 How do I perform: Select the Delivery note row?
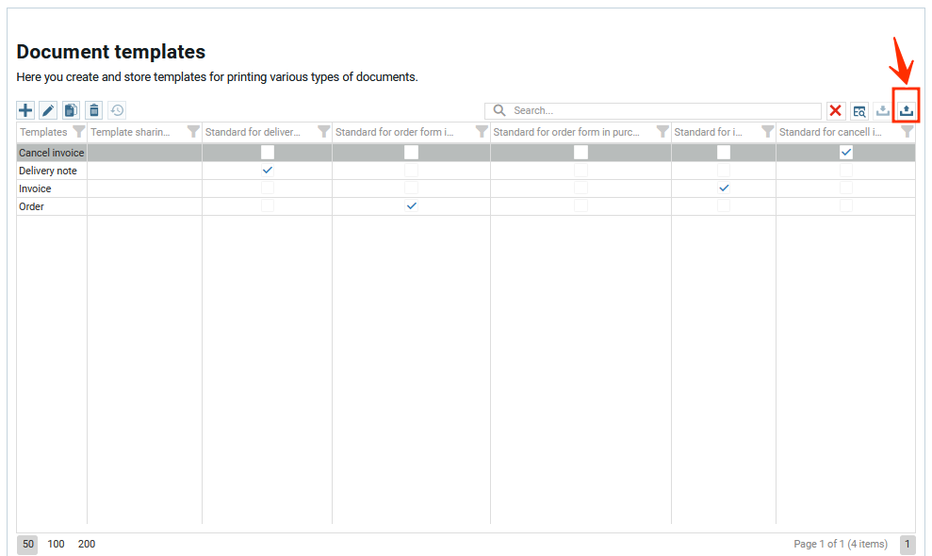[48, 171]
